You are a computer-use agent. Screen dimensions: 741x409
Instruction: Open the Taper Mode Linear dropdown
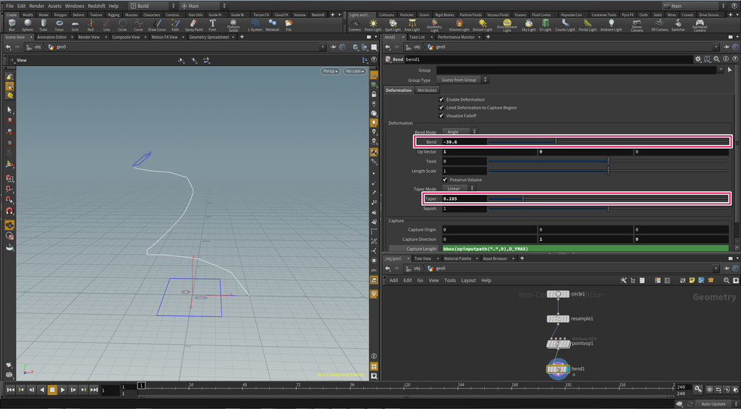(458, 189)
